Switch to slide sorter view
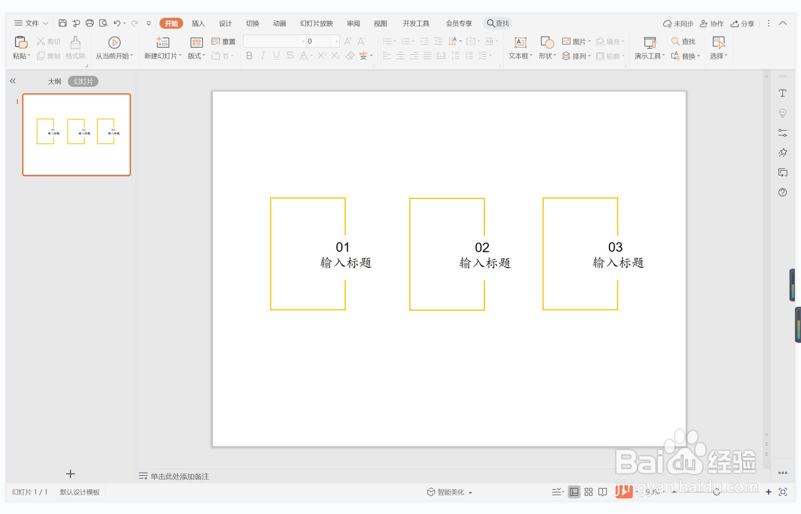The width and height of the screenshot is (801, 514). click(x=588, y=492)
